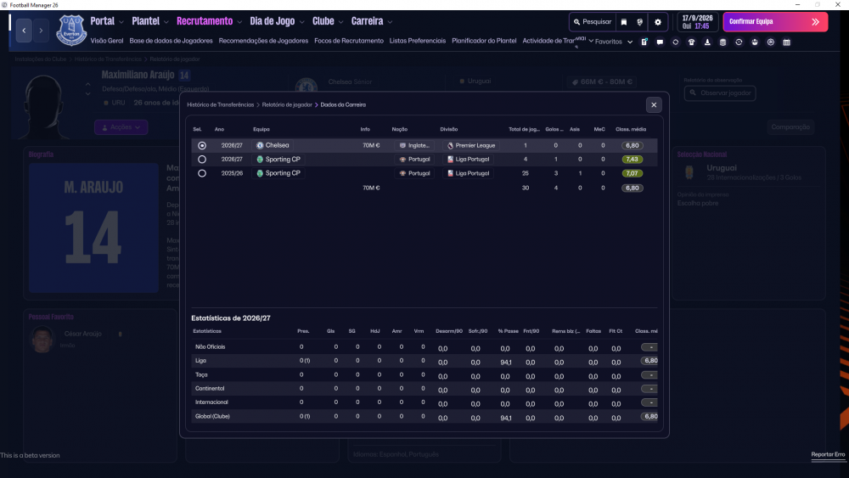Select the 2026/27 Sporting CP season radio

(x=202, y=160)
